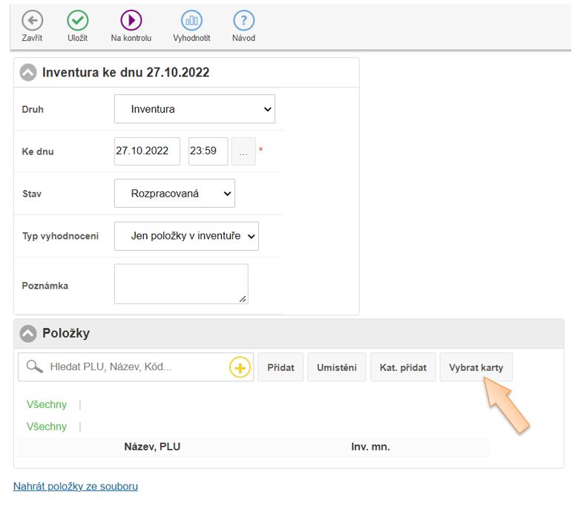Click the Umístění button

coord(337,368)
